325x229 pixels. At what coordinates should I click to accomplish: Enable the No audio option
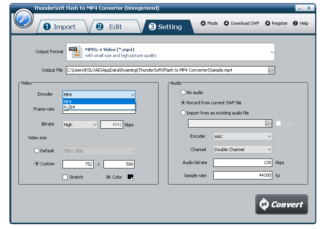pyautogui.click(x=183, y=92)
